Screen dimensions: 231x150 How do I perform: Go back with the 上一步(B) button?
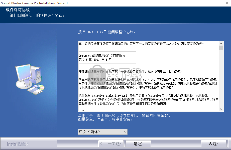pos(111,144)
